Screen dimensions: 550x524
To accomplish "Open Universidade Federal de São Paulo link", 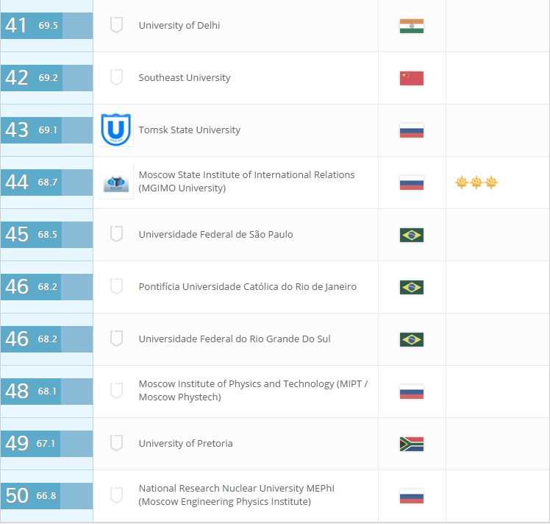I will coord(215,235).
